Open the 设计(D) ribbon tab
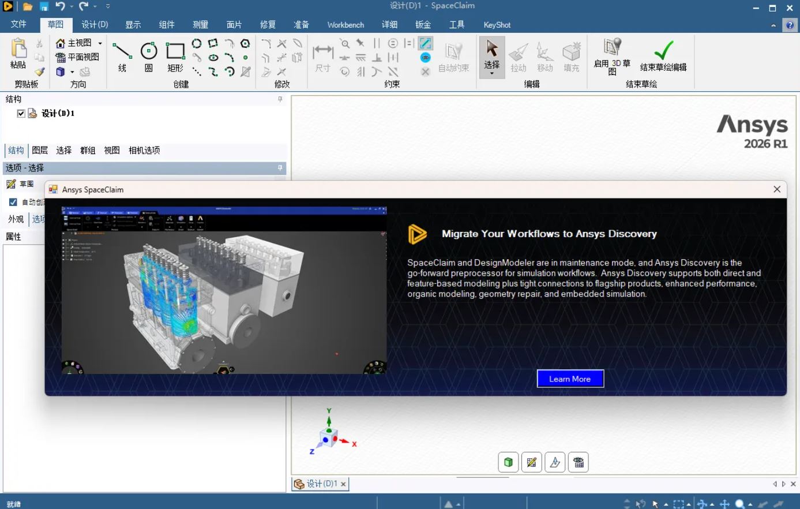 (95, 25)
